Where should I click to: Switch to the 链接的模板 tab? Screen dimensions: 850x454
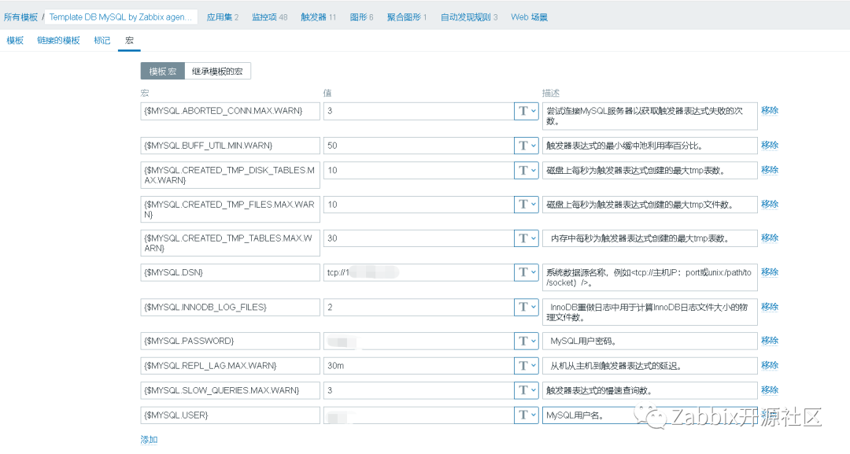point(58,41)
